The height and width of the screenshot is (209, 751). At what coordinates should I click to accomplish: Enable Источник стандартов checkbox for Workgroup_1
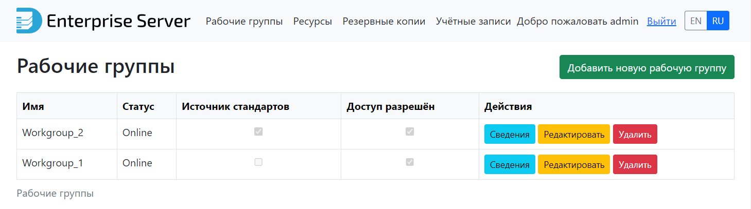[258, 162]
